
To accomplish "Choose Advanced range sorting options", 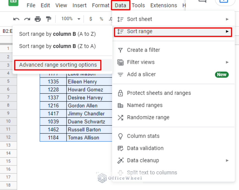I will pyautogui.click(x=58, y=65).
